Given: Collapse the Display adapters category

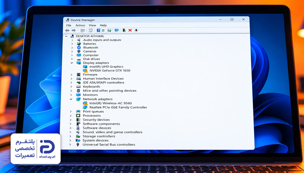Looking at the screenshot, I should [72, 63].
